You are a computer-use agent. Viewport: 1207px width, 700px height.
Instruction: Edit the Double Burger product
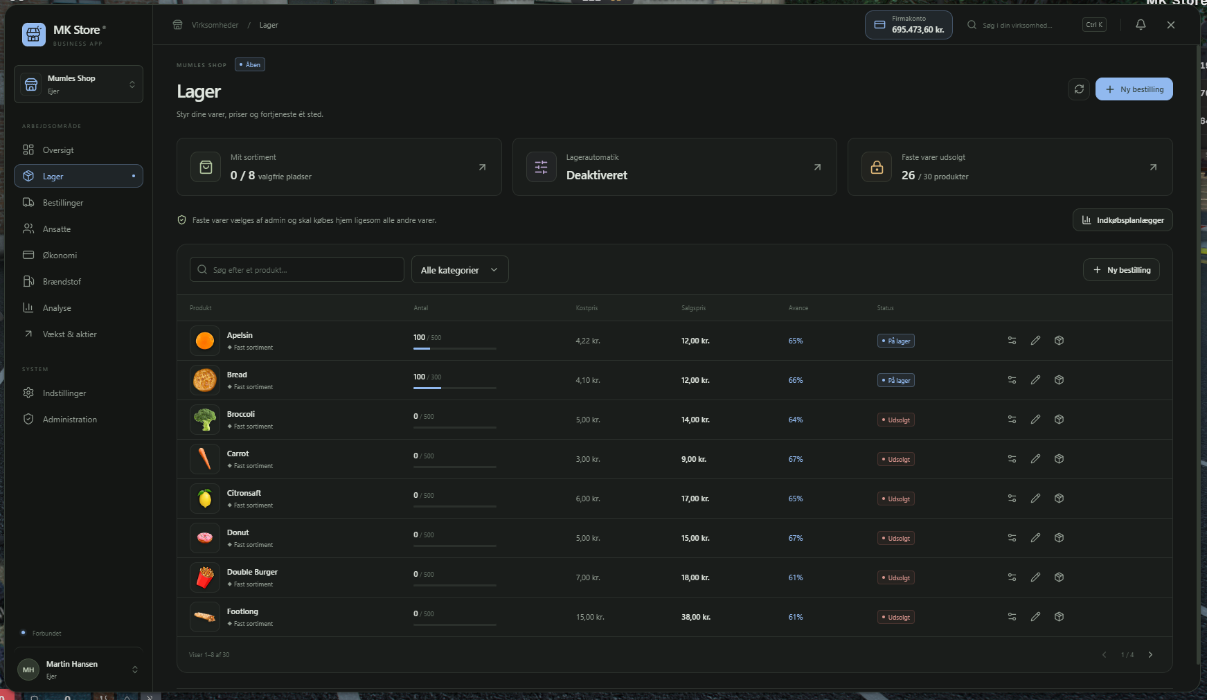click(1035, 577)
